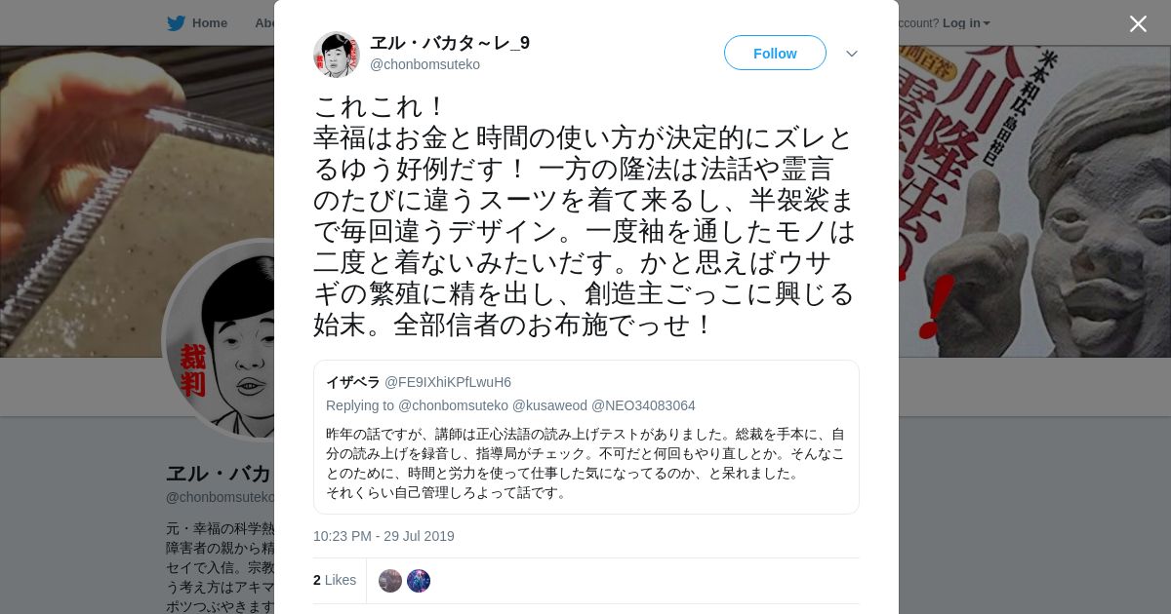Open the second liker's avatar
Screen dimensions: 1171x614
(x=419, y=581)
